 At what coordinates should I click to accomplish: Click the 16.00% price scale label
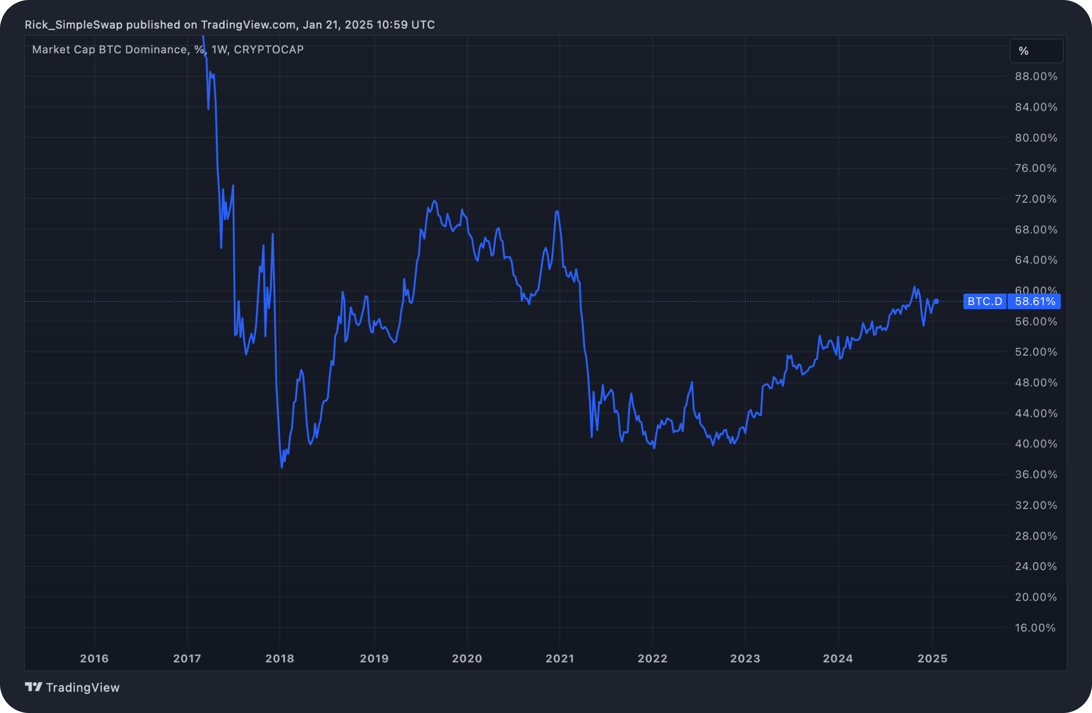click(1035, 628)
